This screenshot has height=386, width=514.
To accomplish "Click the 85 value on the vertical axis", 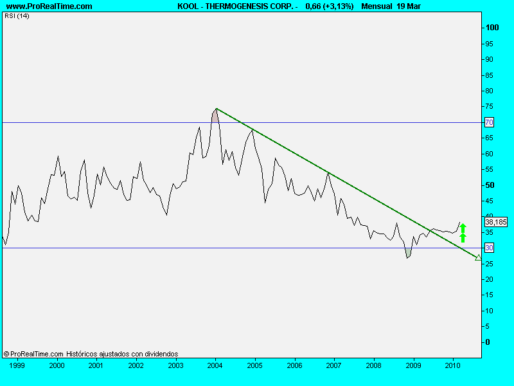I will 489,75.
